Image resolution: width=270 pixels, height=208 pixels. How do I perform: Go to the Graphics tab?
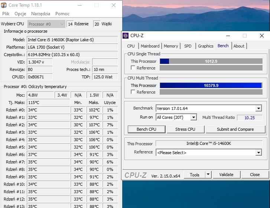[205, 46]
